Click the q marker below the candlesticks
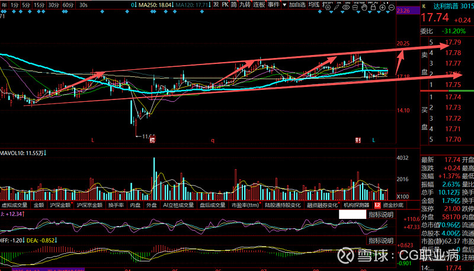474x271 pixels. (213, 140)
